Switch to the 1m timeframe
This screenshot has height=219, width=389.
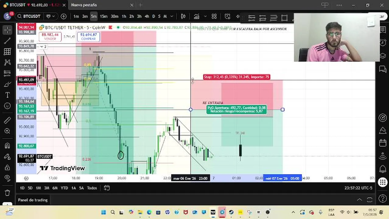point(76,16)
